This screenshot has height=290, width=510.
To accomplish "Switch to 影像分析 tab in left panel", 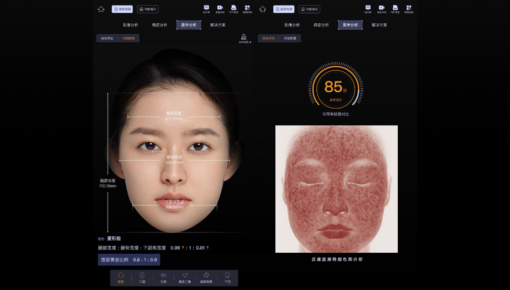I will pos(131,25).
